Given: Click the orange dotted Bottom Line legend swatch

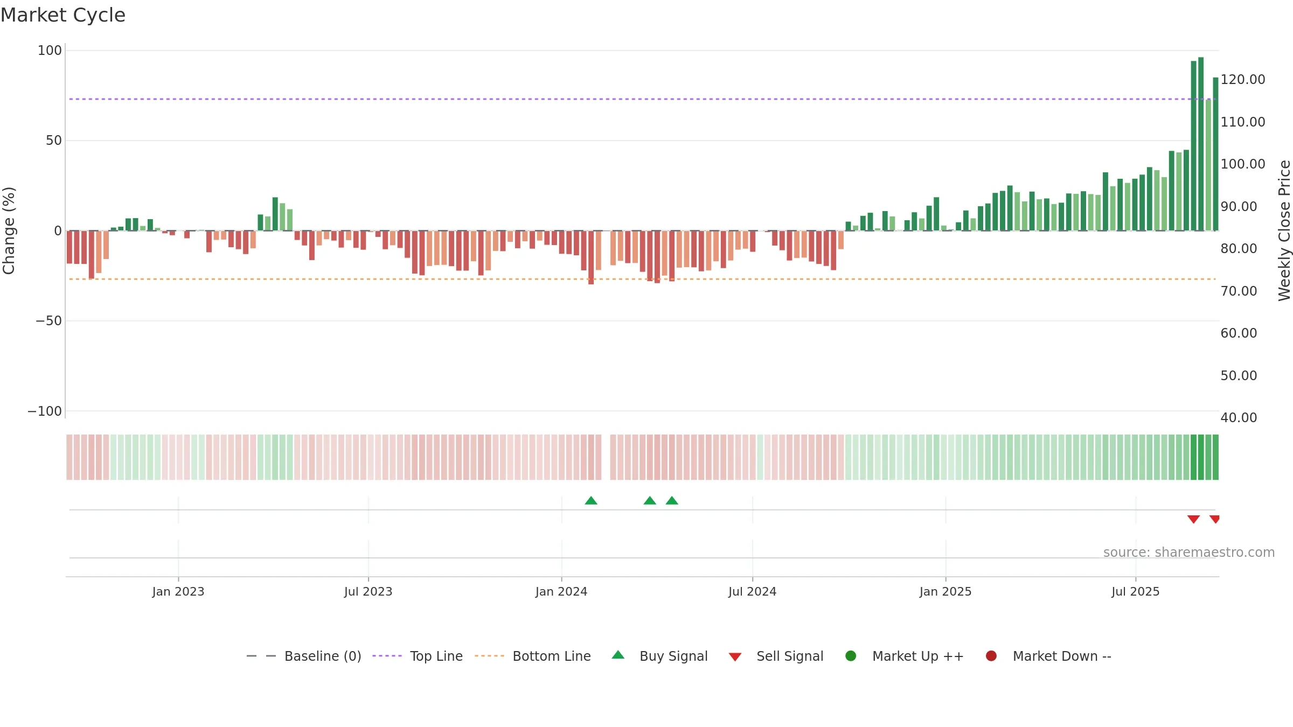Looking at the screenshot, I should [489, 656].
